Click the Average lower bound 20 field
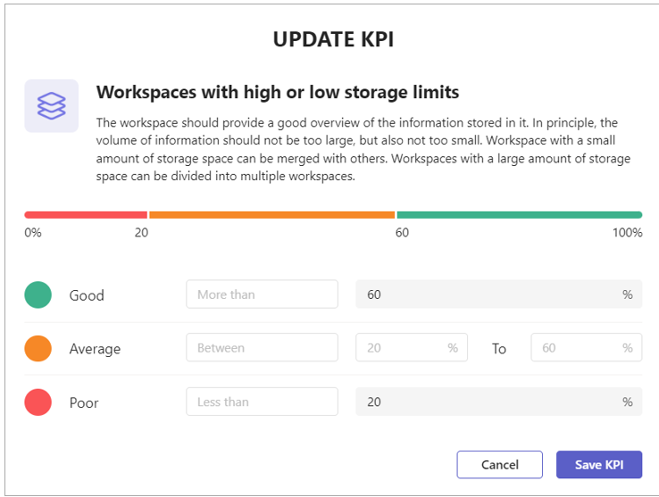 coord(412,347)
